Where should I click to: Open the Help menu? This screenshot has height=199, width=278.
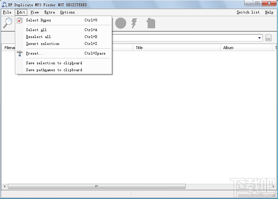pyautogui.click(x=269, y=12)
